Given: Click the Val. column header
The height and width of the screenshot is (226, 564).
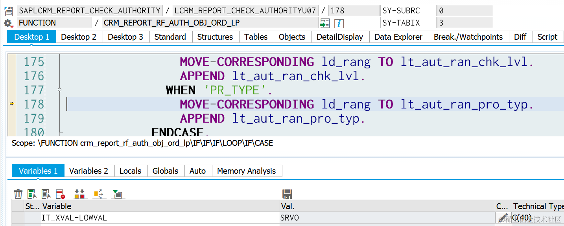Looking at the screenshot, I should coord(387,206).
